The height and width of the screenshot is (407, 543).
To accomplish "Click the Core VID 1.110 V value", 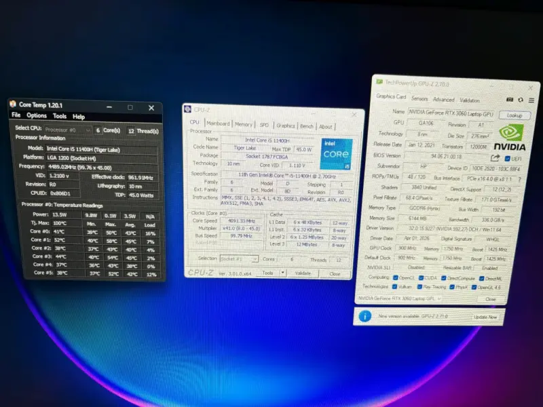I will tap(297, 166).
